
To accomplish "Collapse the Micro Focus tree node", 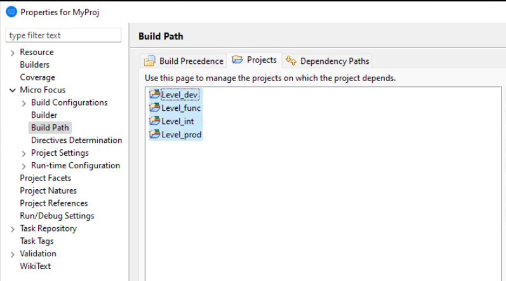I will [13, 90].
